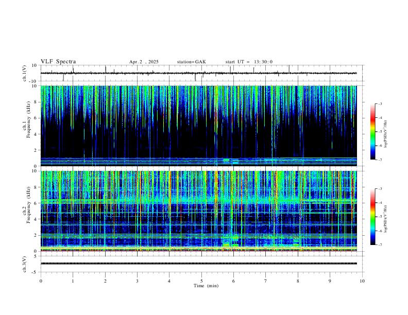The height and width of the screenshot is (315, 408).
Task: Click the ch.1 spectrogram panel
Action: tap(198, 126)
